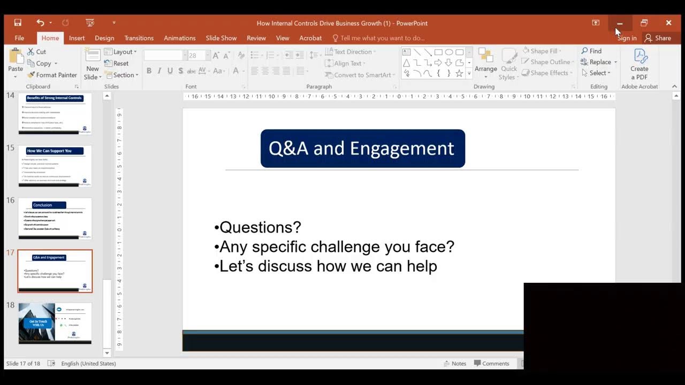Reset the slide layout

[116, 63]
